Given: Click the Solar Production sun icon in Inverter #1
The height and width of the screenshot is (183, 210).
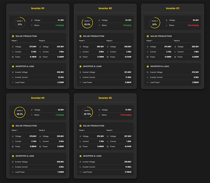Looking at the screenshot, I should (13, 36).
